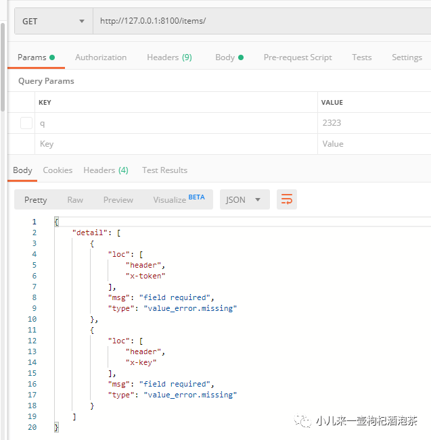
Task: Select the request Body tab
Action: [229, 57]
